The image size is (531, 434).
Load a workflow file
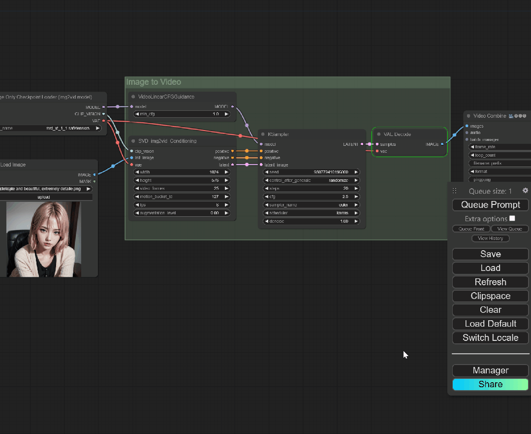pos(490,268)
